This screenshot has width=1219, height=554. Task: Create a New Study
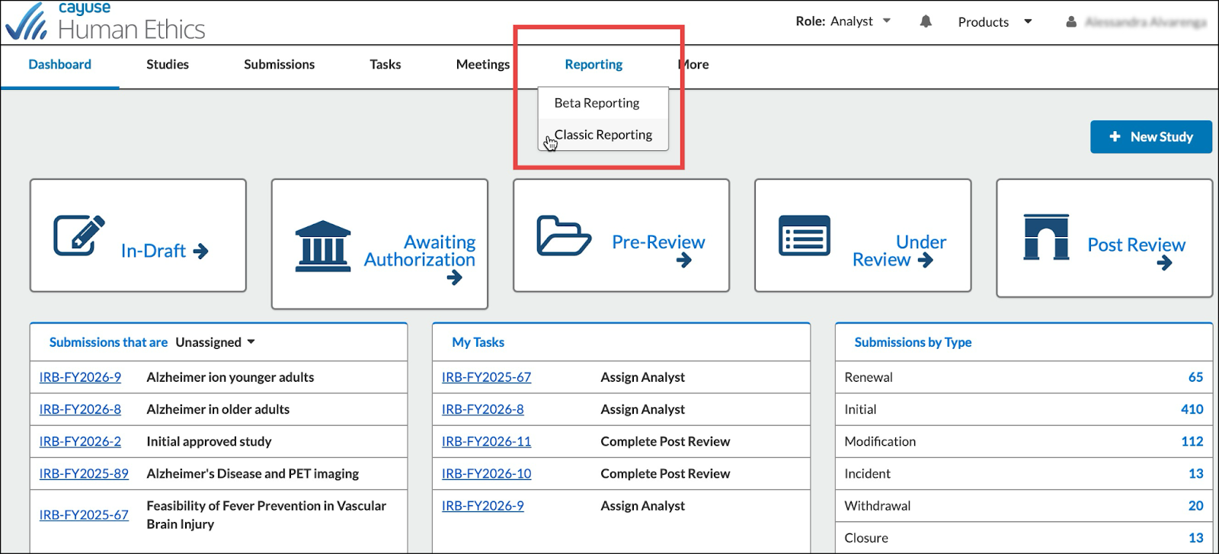(x=1151, y=137)
